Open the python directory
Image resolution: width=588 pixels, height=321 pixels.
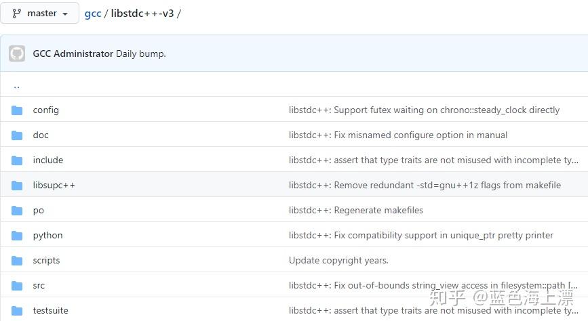(47, 236)
